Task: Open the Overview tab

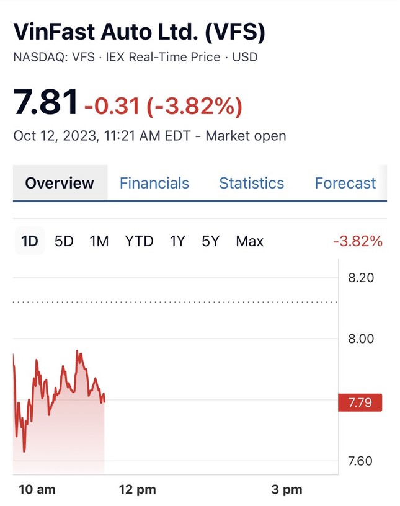Action: 60,183
